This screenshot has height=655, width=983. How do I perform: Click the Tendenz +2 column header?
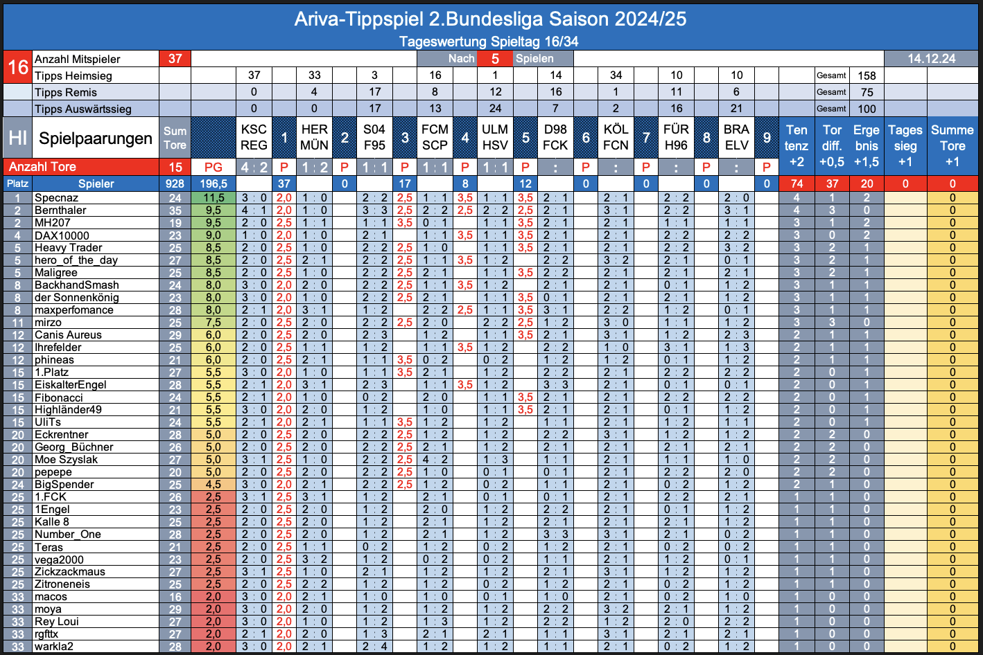click(x=797, y=145)
